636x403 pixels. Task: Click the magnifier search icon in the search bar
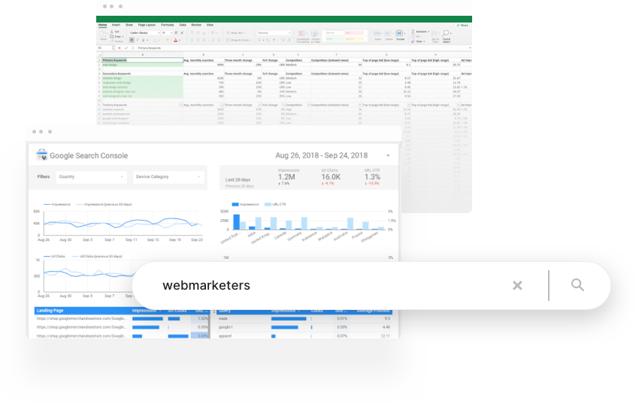pos(577,285)
